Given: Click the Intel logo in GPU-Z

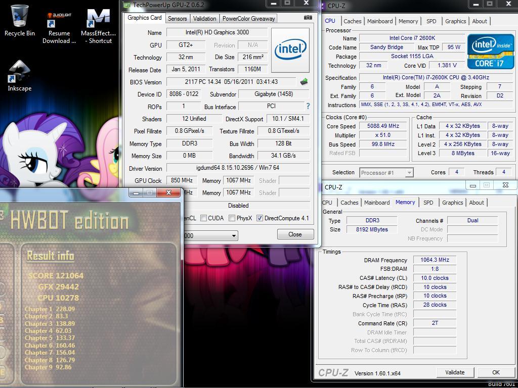Looking at the screenshot, I should (x=290, y=50).
